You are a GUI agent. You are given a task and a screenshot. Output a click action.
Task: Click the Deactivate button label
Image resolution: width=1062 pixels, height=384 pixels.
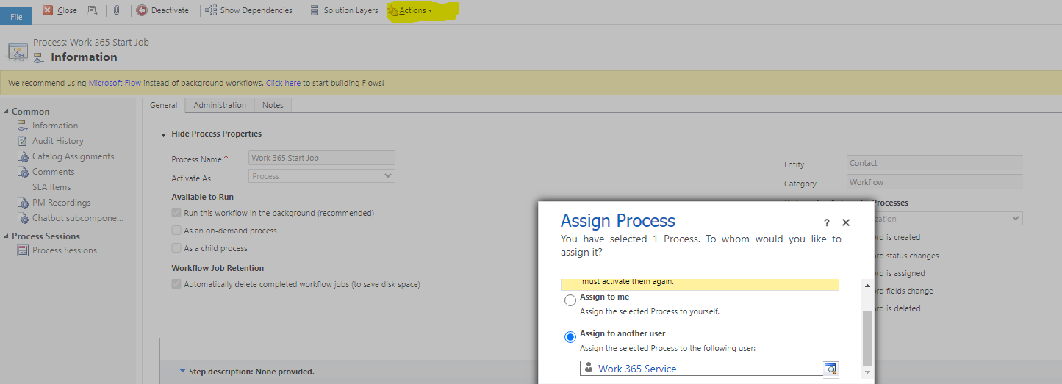click(170, 10)
